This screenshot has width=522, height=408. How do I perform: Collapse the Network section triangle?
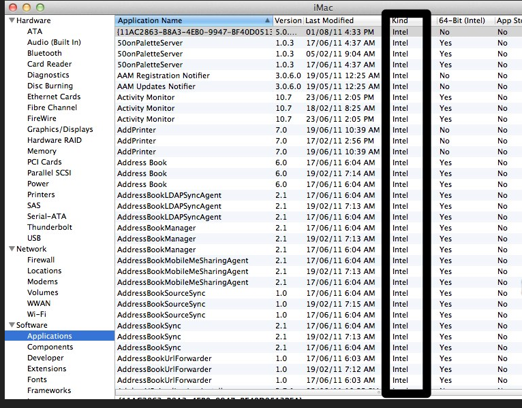click(x=12, y=248)
